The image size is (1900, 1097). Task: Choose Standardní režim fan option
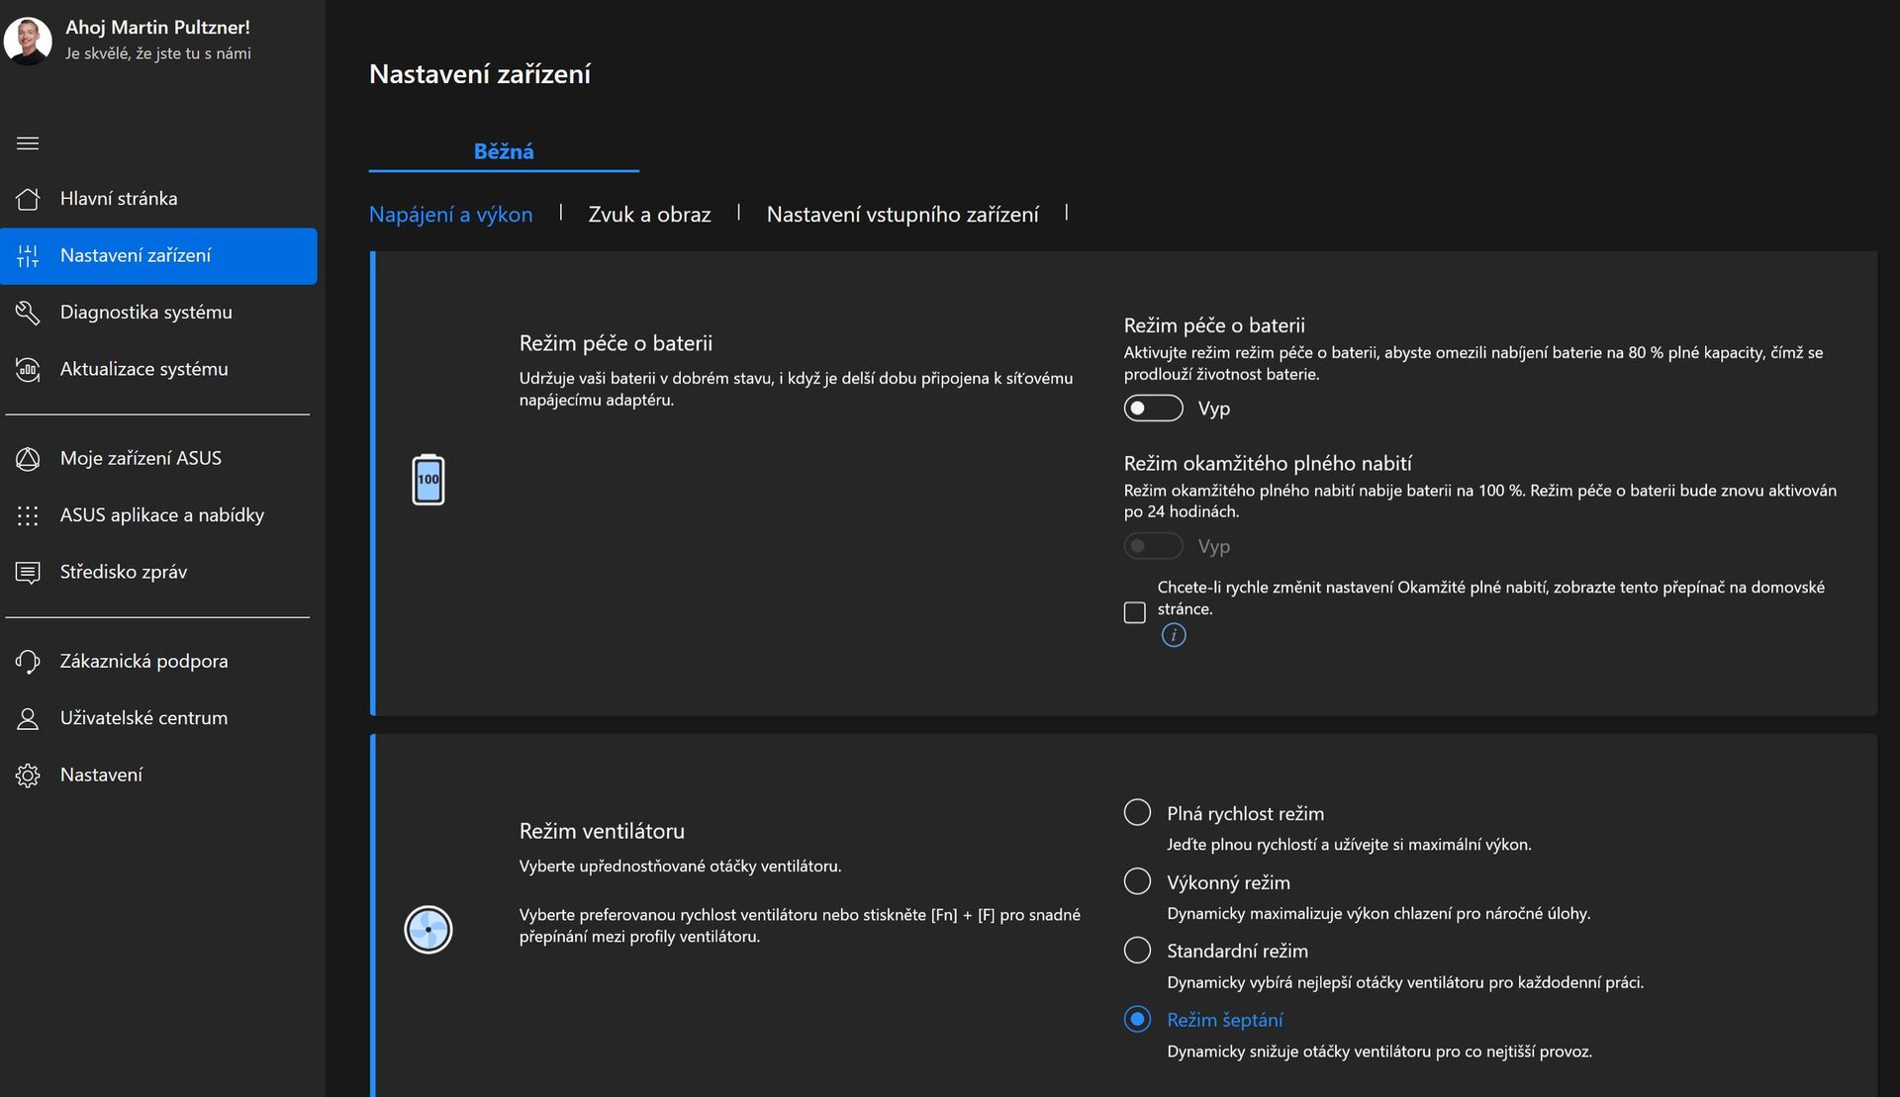1137,951
